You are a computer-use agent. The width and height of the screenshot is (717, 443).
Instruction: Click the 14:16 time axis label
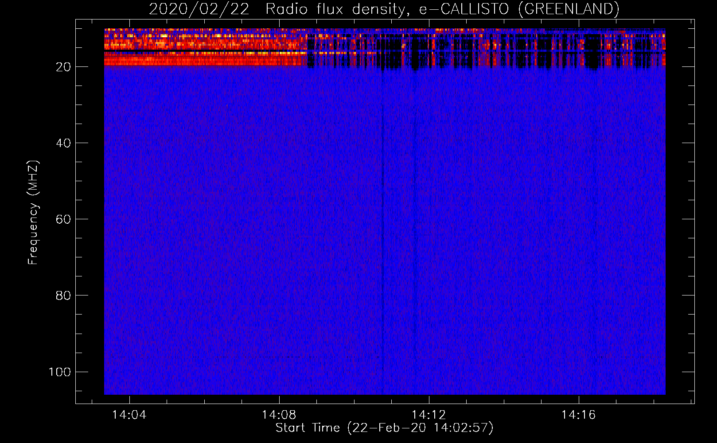[x=578, y=415]
